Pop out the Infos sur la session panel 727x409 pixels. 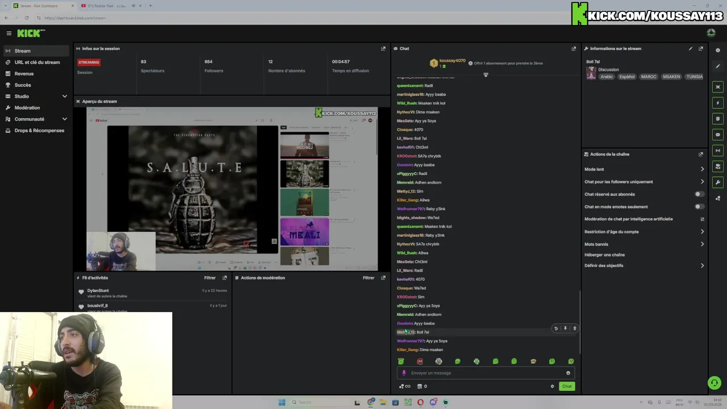click(383, 48)
